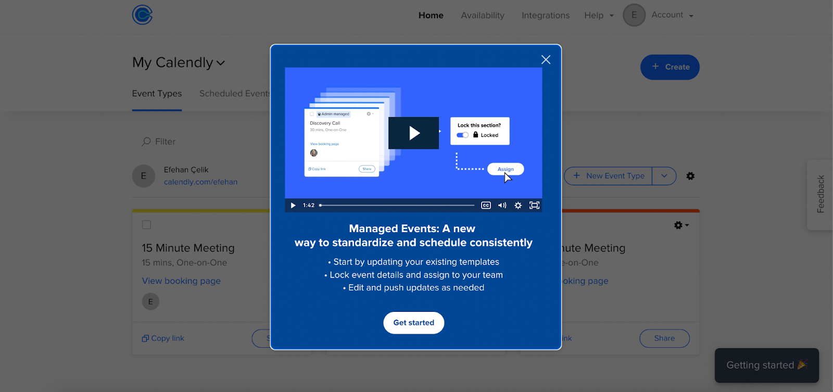Check the 15 Minute Meeting checkbox
Screen dimensions: 833x392
(x=147, y=225)
